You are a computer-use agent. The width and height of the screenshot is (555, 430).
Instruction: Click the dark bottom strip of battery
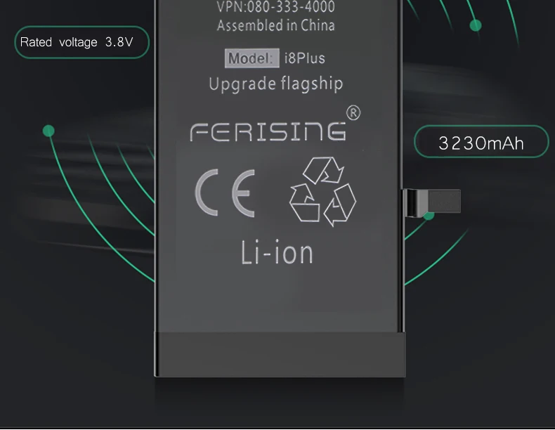[x=280, y=355]
